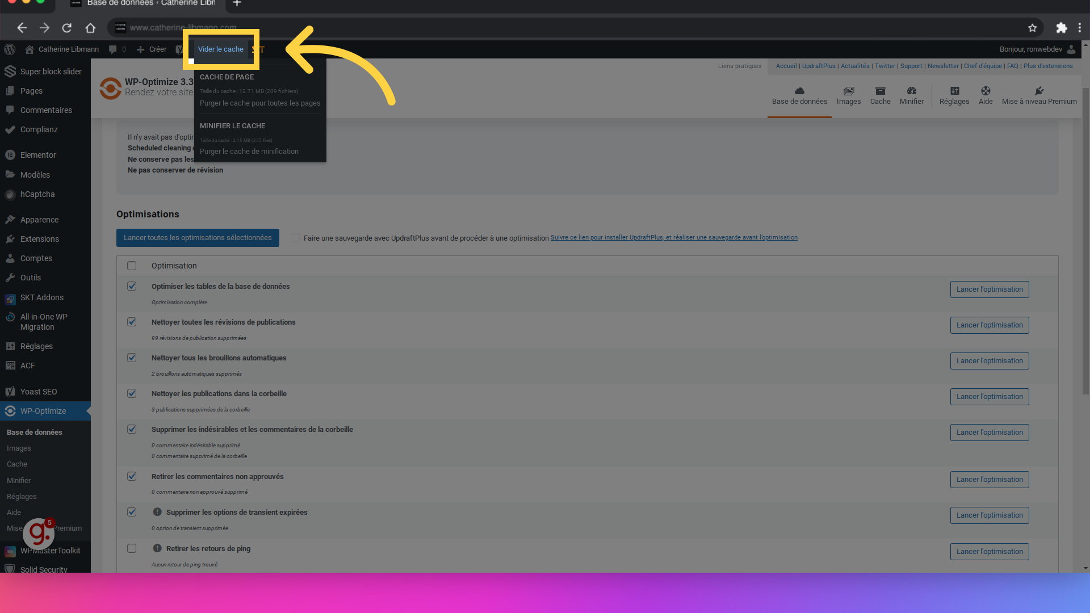Launch optimisation for retours de ping
The image size is (1090, 613).
click(x=990, y=552)
